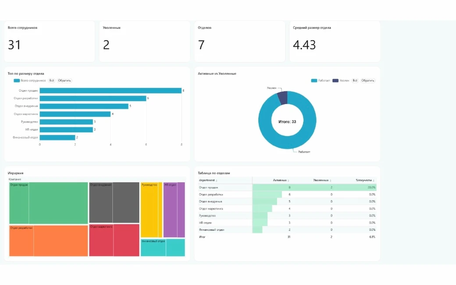Click sort icon beside Уволенных header
The height and width of the screenshot is (285, 456).
pyautogui.click(x=330, y=181)
